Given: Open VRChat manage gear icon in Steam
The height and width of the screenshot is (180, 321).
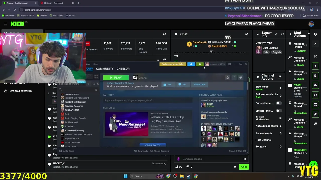Looking at the screenshot, I should (227, 78).
